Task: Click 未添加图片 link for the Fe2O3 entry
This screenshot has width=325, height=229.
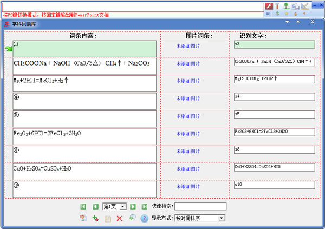Action: point(188,134)
